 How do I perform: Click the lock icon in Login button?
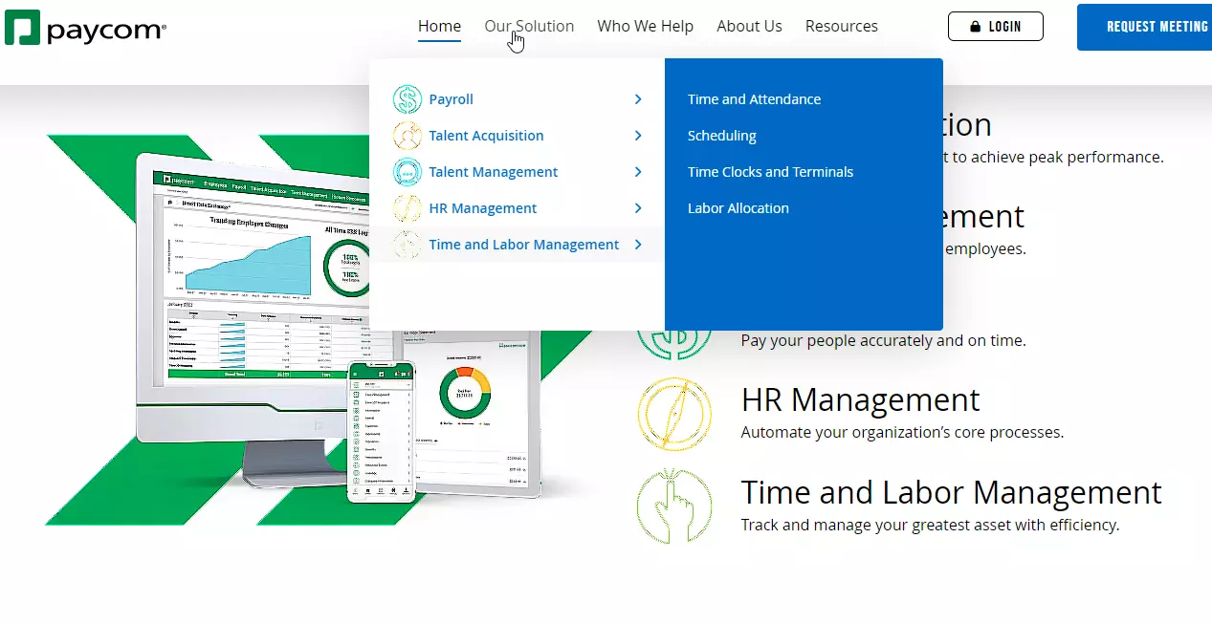click(x=976, y=27)
